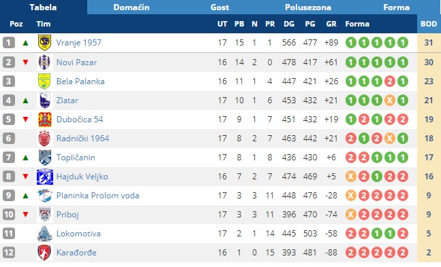The width and height of the screenshot is (441, 267).
Task: Click Zlatar's orange X form result
Action: 390,100
